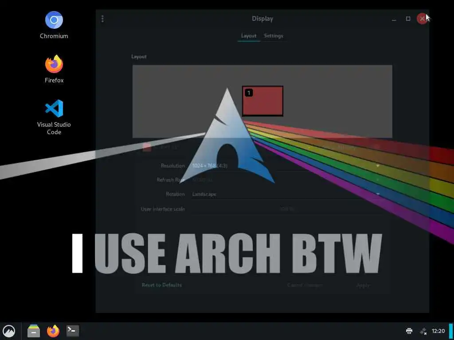Click the printer tray icon
This screenshot has width=454, height=340.
pos(409,331)
